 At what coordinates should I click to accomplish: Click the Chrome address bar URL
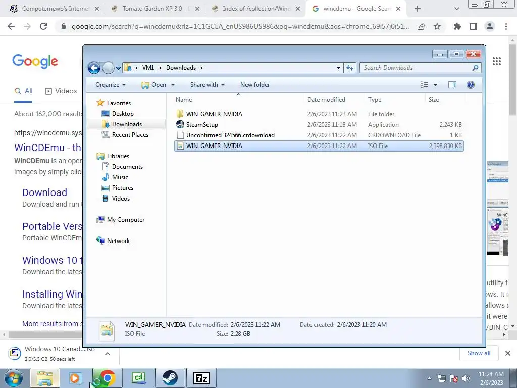pos(240,26)
